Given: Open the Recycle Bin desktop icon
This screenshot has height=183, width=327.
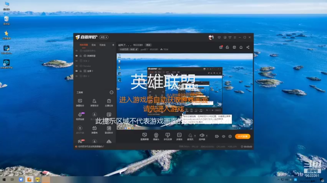Looking at the screenshot, I should pyautogui.click(x=6, y=20).
